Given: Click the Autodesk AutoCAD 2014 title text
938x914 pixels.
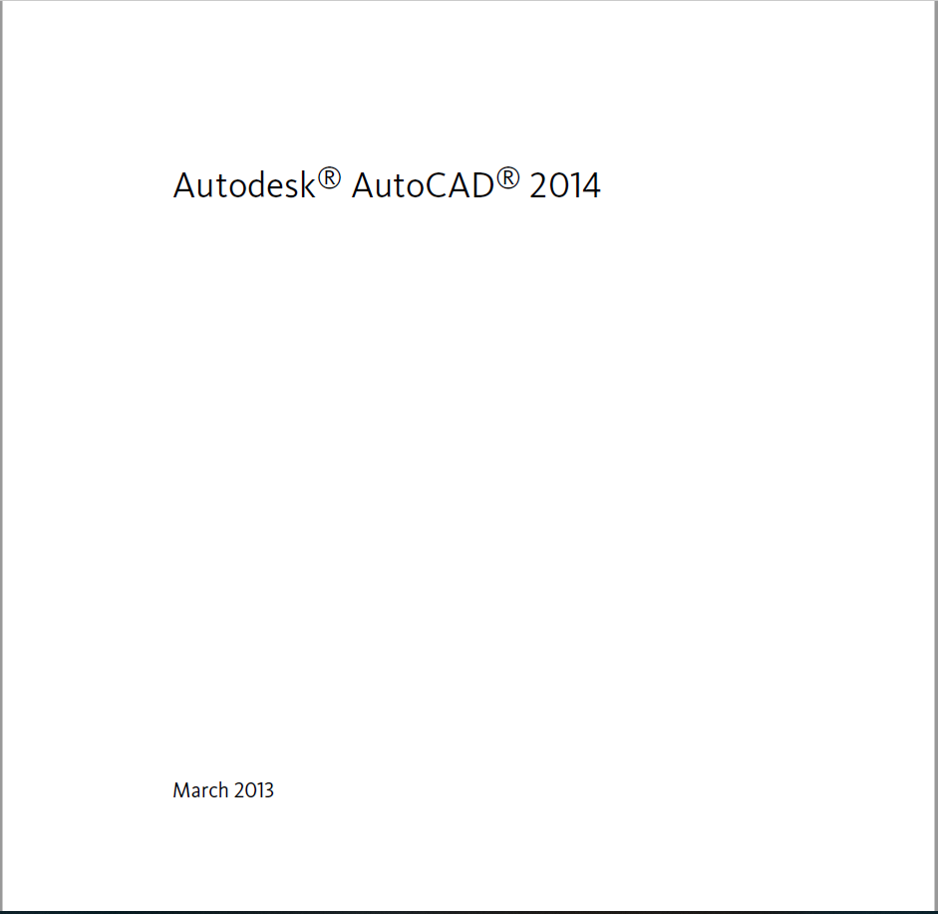Looking at the screenshot, I should pos(387,183).
